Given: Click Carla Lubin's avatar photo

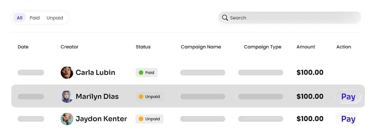Looking at the screenshot, I should pos(67,73).
